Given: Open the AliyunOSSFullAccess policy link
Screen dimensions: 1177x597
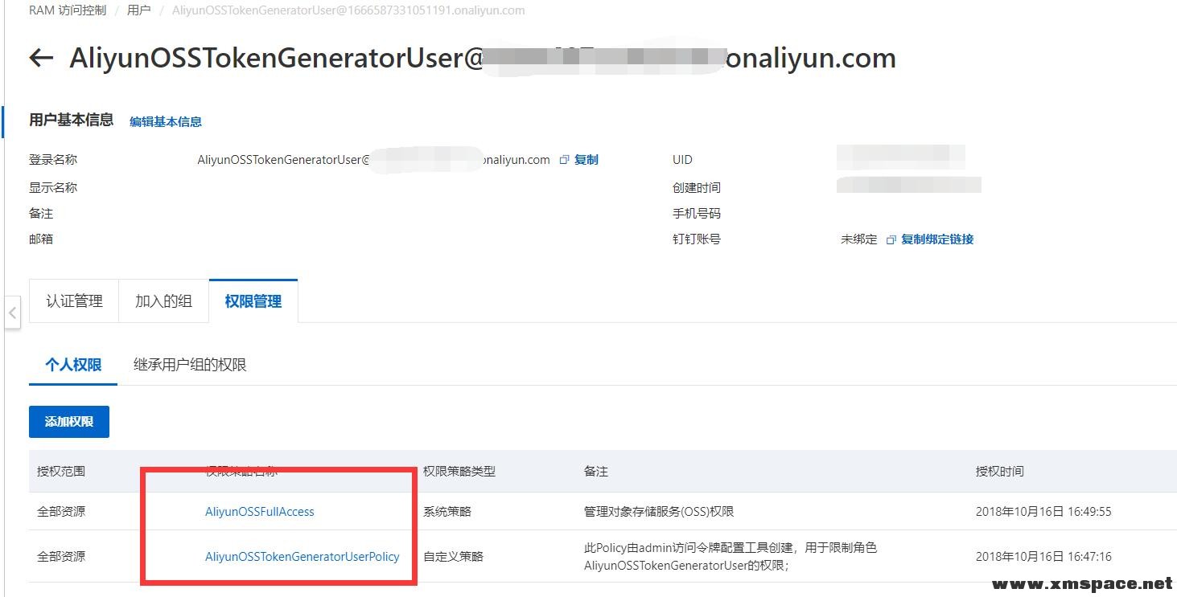Looking at the screenshot, I should coord(260,512).
